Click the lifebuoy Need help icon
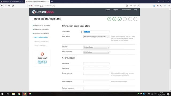Screen dimensions: 171x96 42,54
